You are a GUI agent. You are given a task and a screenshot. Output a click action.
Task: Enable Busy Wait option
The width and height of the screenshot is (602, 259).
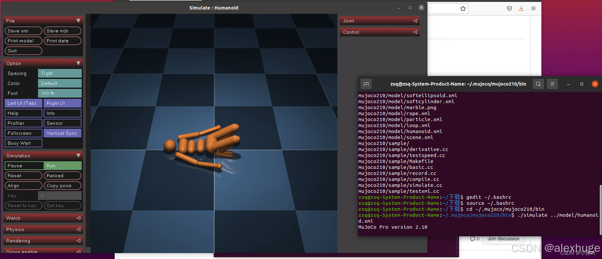[x=23, y=143]
